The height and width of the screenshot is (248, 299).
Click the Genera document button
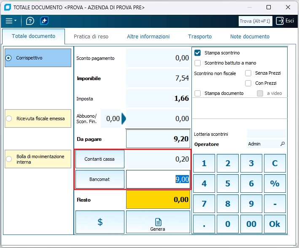click(158, 222)
